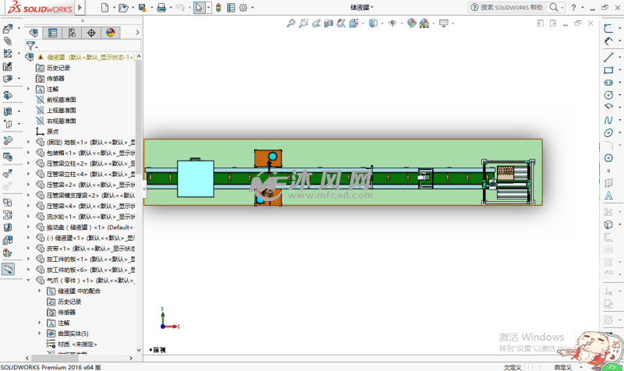
Task: Click the Edit Appearance color ball icon
Action: point(411,23)
